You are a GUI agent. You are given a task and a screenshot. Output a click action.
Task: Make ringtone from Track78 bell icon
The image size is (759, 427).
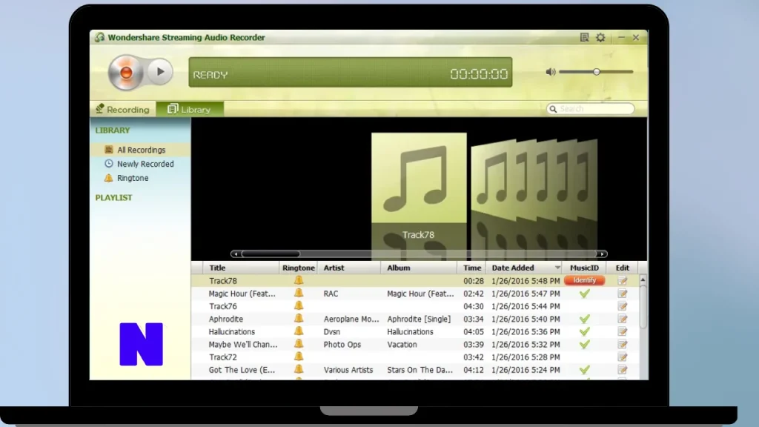coord(299,280)
